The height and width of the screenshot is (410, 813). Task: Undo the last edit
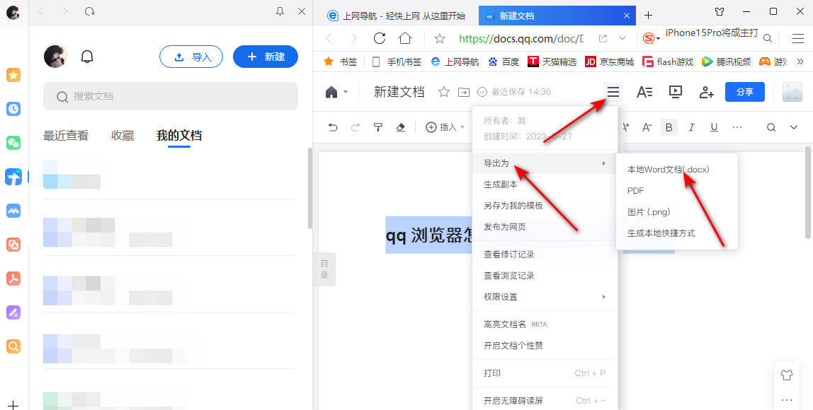[x=332, y=127]
